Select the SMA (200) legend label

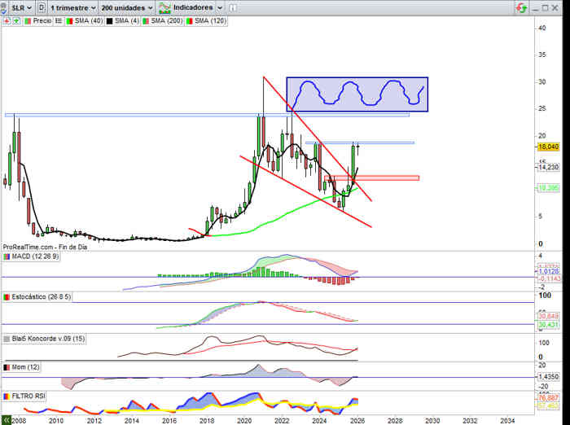(166, 20)
